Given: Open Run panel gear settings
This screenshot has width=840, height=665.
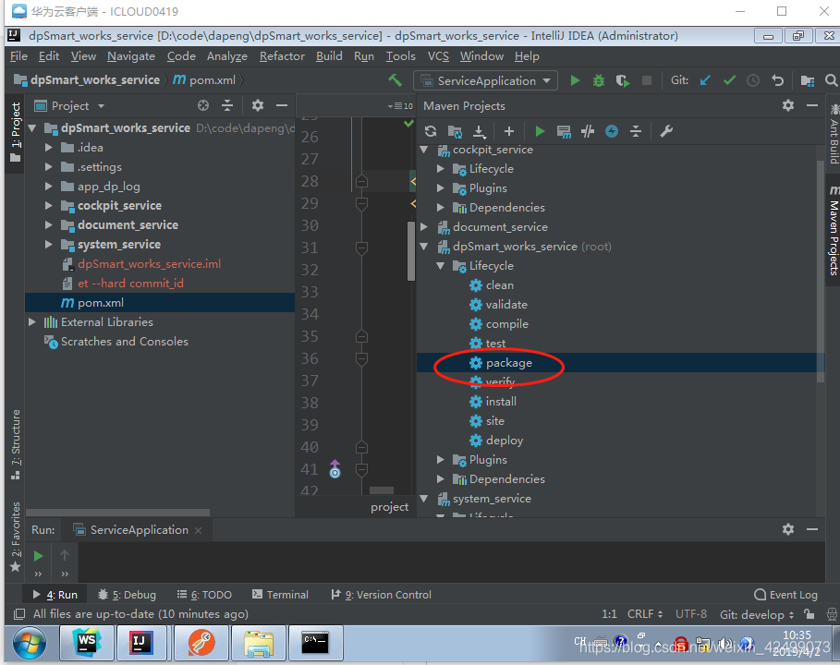Looking at the screenshot, I should point(788,529).
